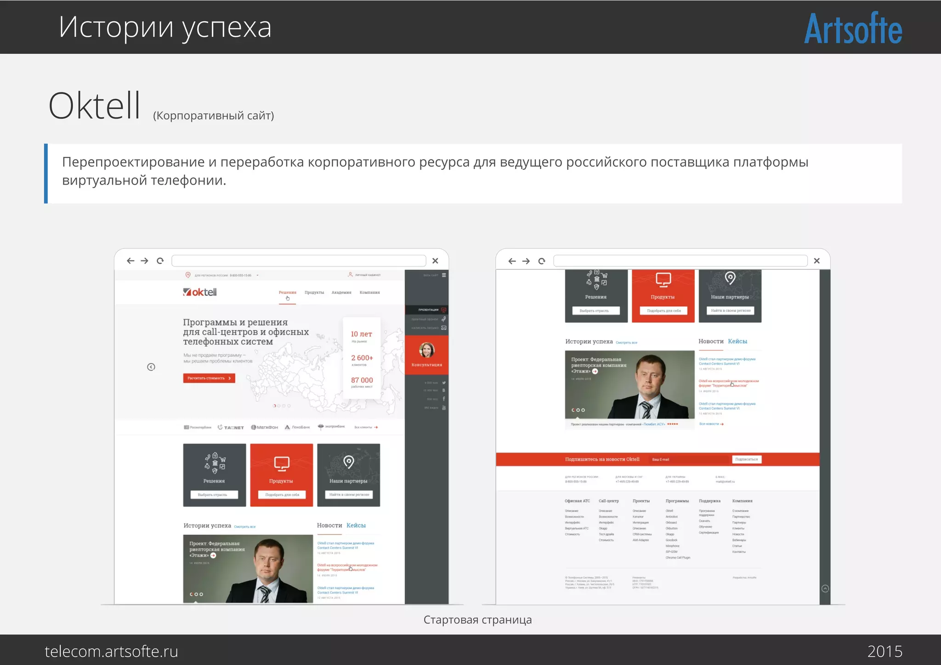
Task: Click the Artsofte logo in slide header
Action: (853, 28)
